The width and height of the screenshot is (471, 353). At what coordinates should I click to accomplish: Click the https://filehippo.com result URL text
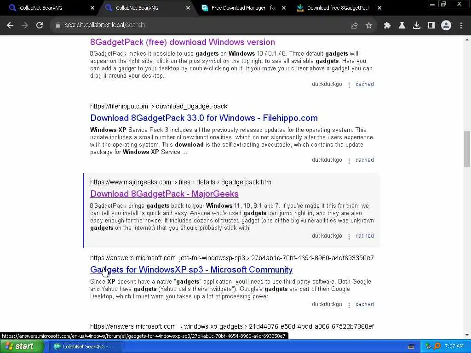click(x=159, y=107)
